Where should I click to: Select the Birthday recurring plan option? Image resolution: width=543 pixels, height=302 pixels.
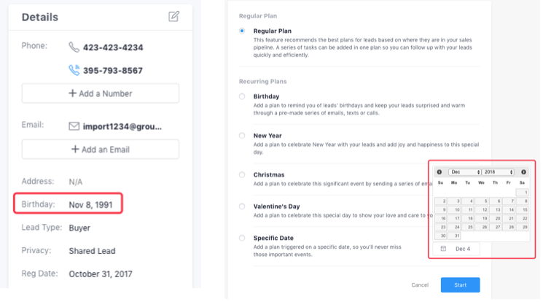click(242, 96)
